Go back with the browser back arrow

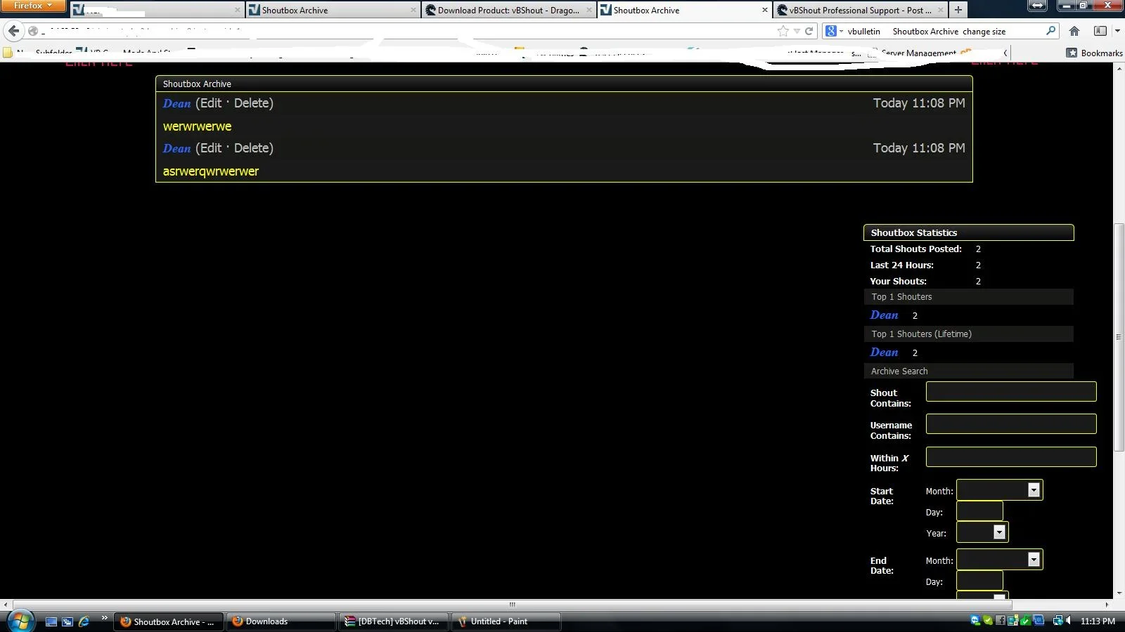13,31
